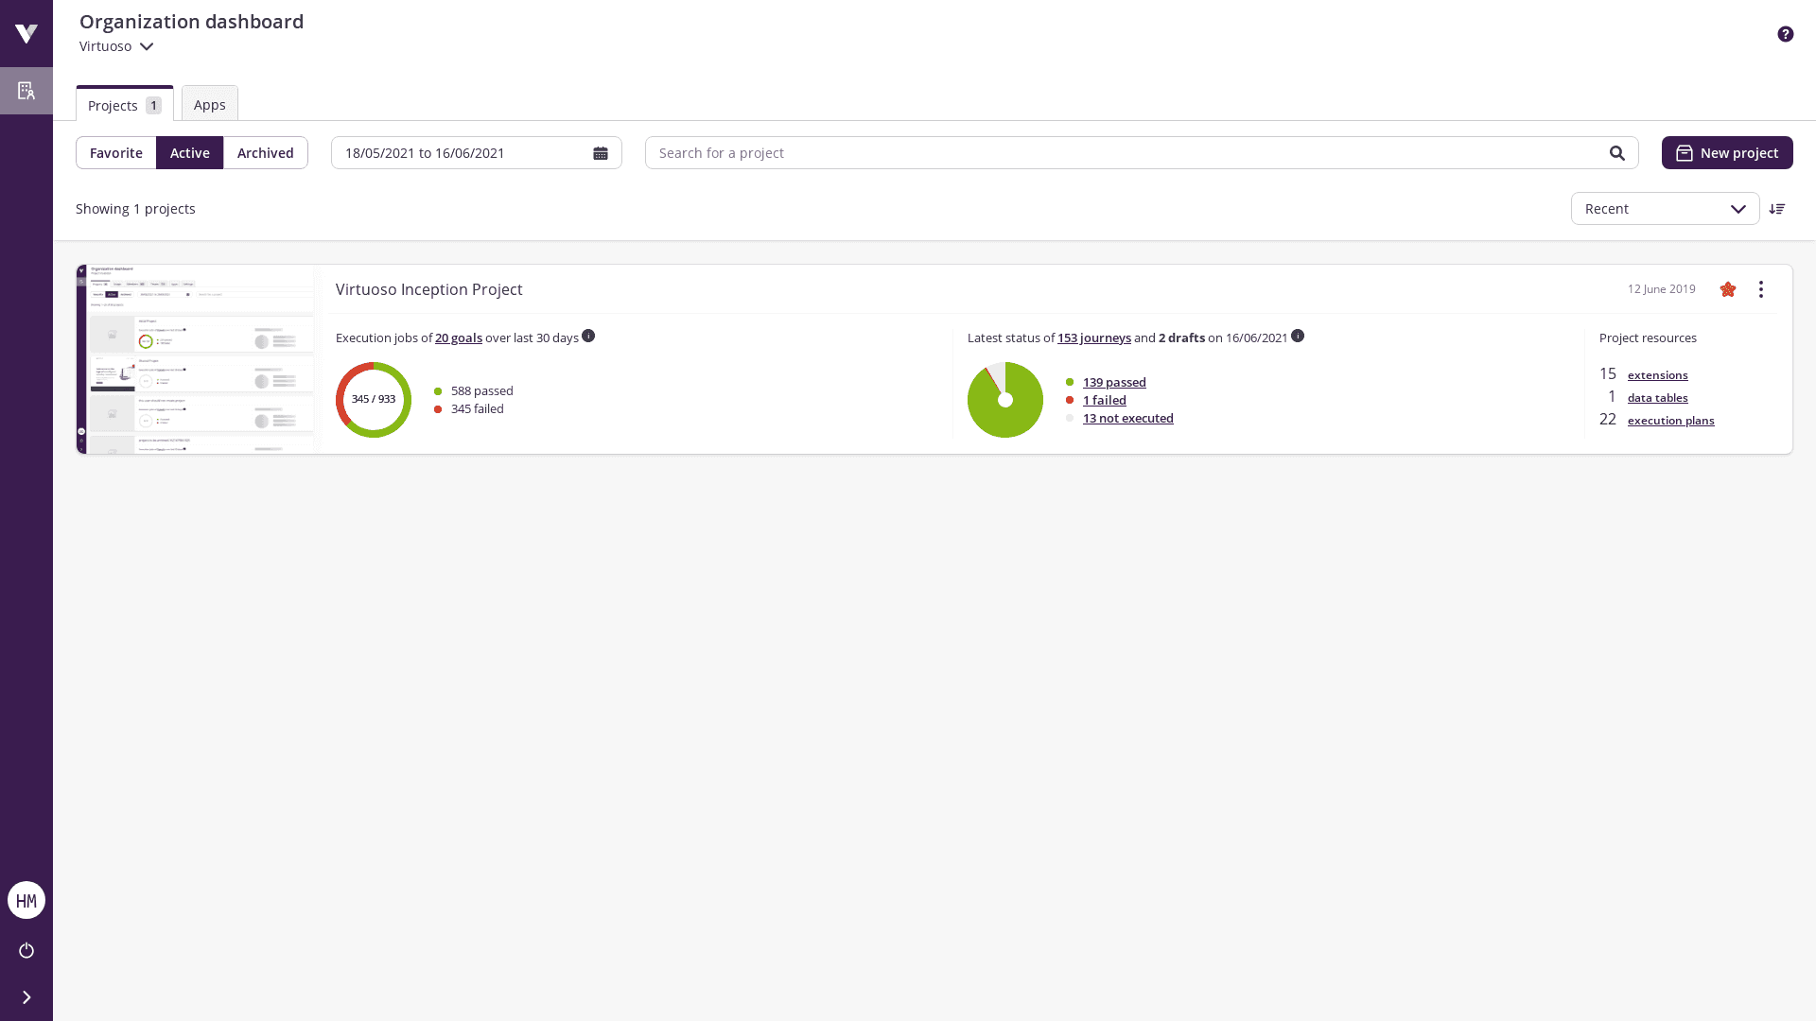Select the Projects tab
1816x1021 pixels.
113,105
